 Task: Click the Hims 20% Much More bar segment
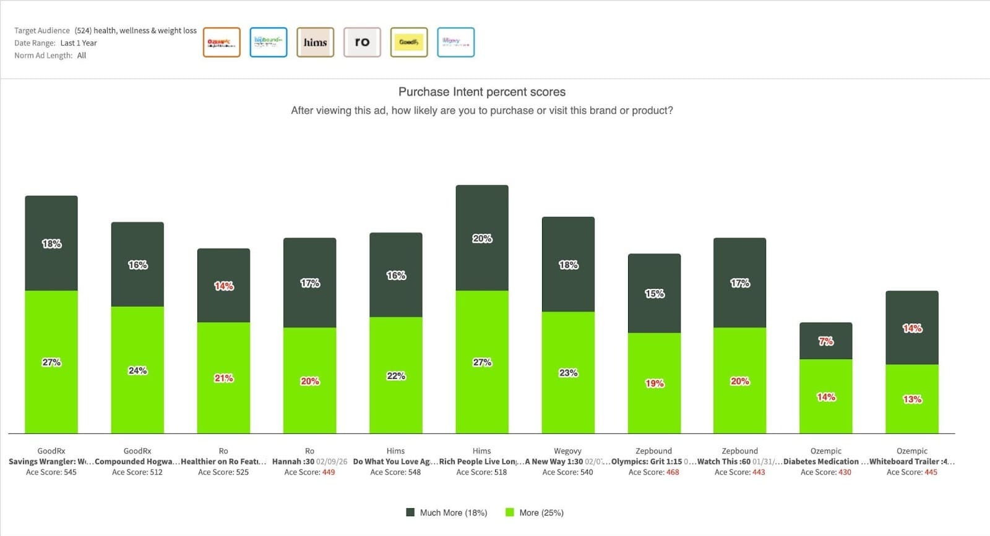[x=482, y=238]
